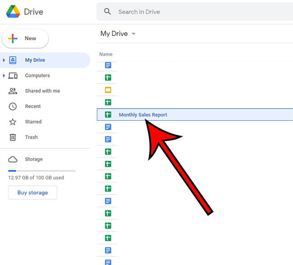Click the Storage cloud icon
293x265 pixels.
point(13,159)
